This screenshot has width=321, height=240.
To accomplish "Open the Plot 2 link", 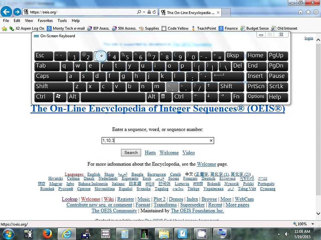I will pos(159,199).
